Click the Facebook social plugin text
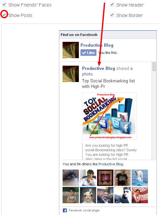Screen dimensions: 159x215 (84, 210)
